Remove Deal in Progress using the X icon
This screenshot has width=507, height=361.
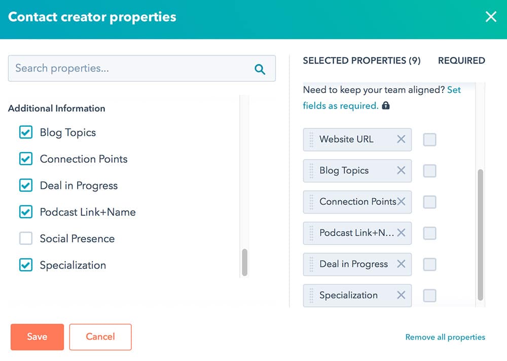[x=401, y=264]
